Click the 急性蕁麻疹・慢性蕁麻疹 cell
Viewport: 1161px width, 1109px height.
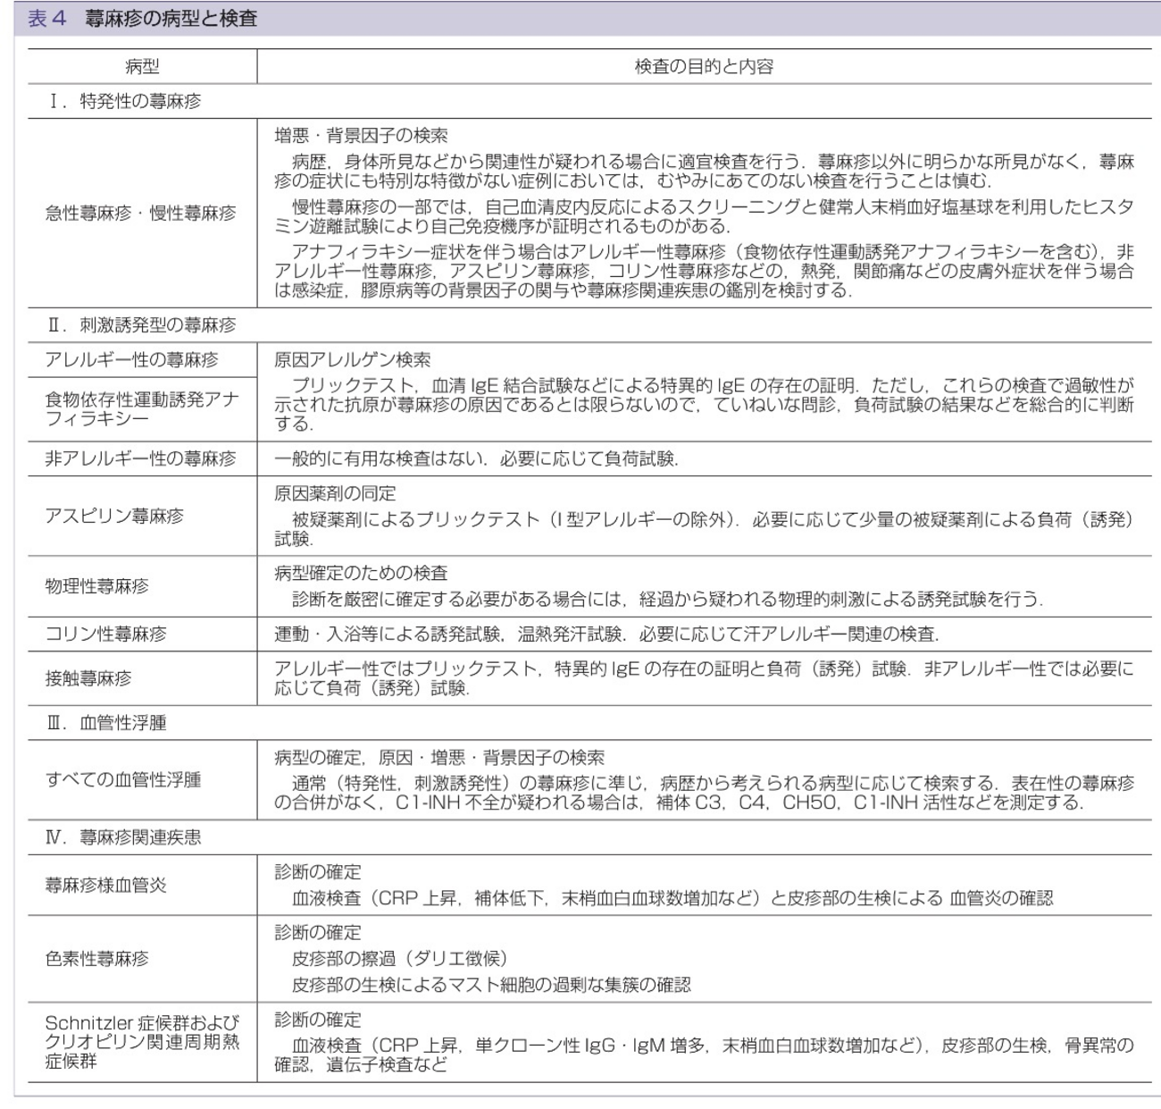click(x=141, y=214)
